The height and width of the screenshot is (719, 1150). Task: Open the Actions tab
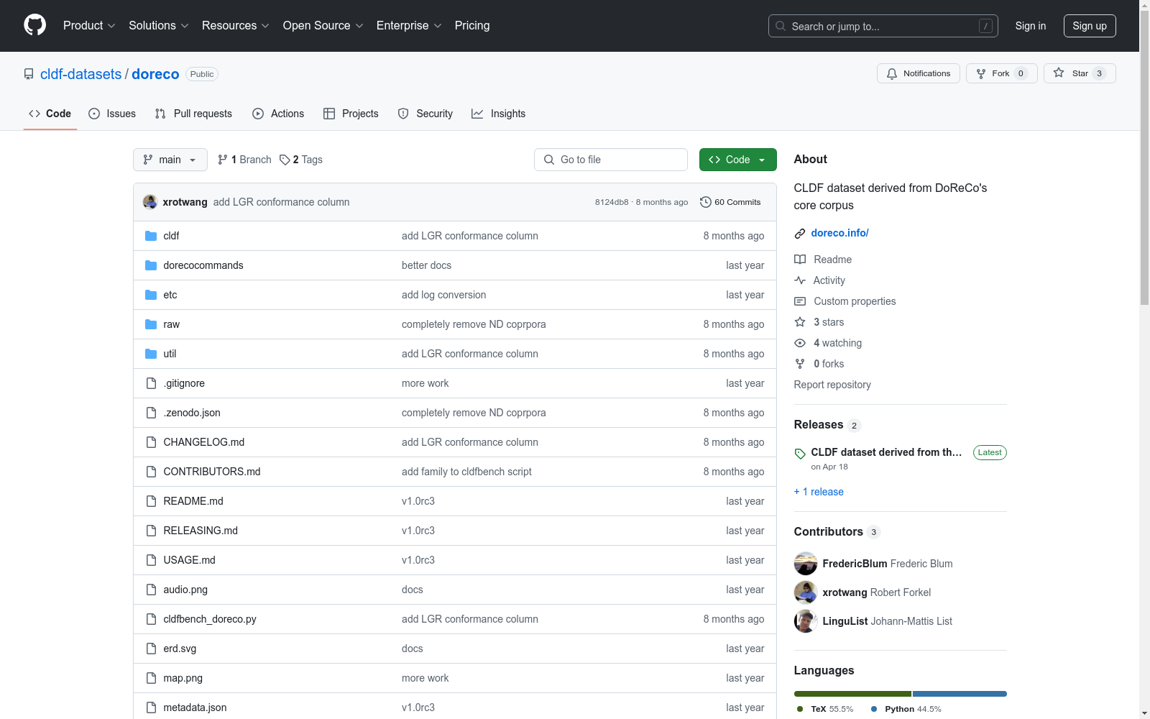[278, 114]
